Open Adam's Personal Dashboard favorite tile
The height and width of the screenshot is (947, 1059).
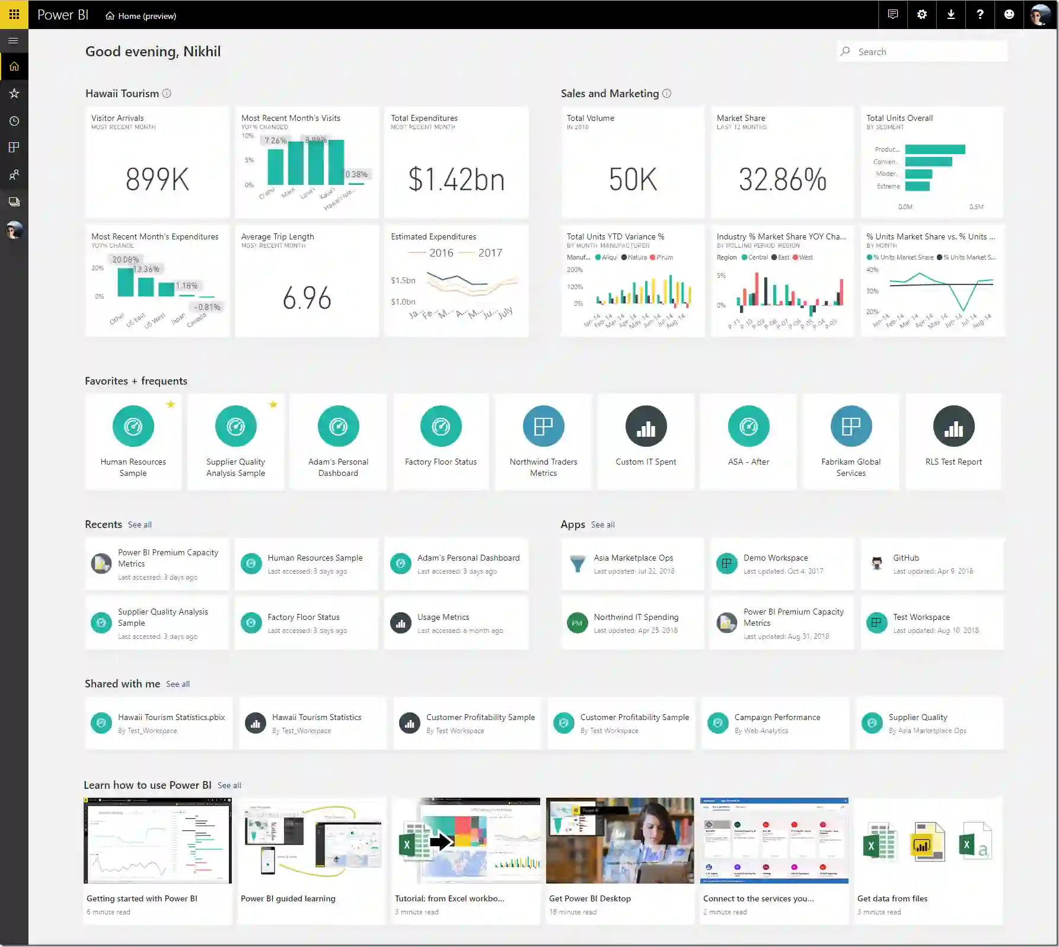click(338, 441)
